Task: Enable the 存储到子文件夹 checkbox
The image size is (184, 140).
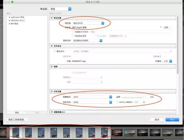Action: 73,32
